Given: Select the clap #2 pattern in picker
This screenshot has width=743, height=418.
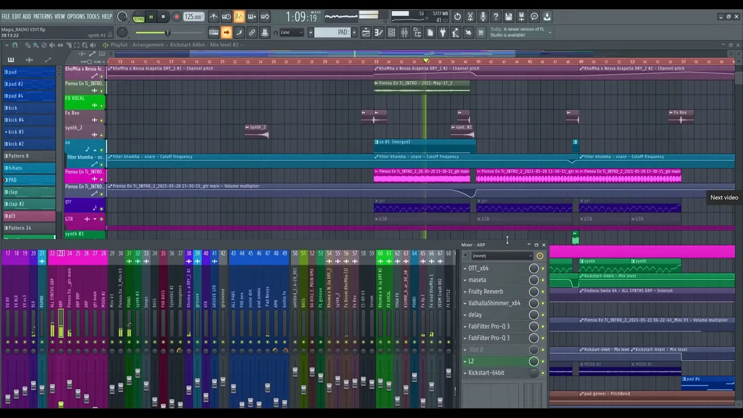Looking at the screenshot, I should 29,204.
